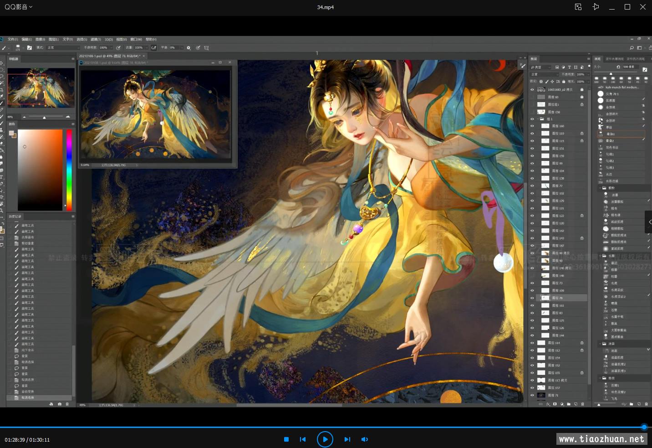Go back to the previous video

pos(303,439)
